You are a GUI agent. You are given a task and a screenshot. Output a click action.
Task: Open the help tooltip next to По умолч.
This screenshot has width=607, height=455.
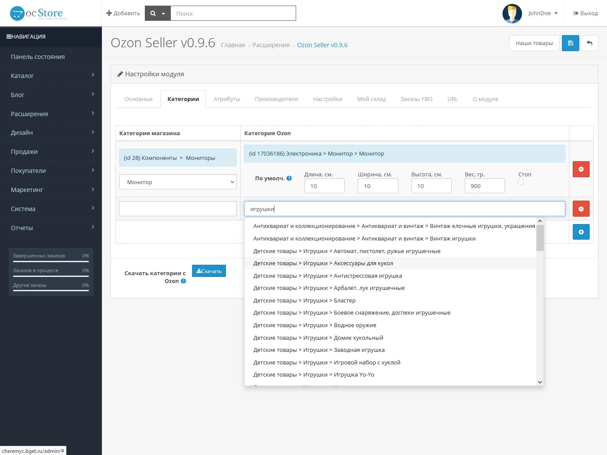(289, 178)
